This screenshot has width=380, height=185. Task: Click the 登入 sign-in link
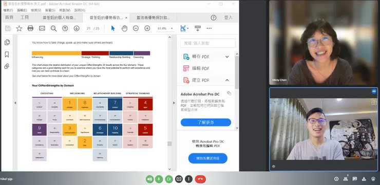tap(228, 17)
